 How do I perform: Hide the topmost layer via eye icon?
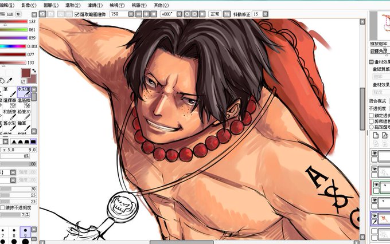tap(375, 153)
